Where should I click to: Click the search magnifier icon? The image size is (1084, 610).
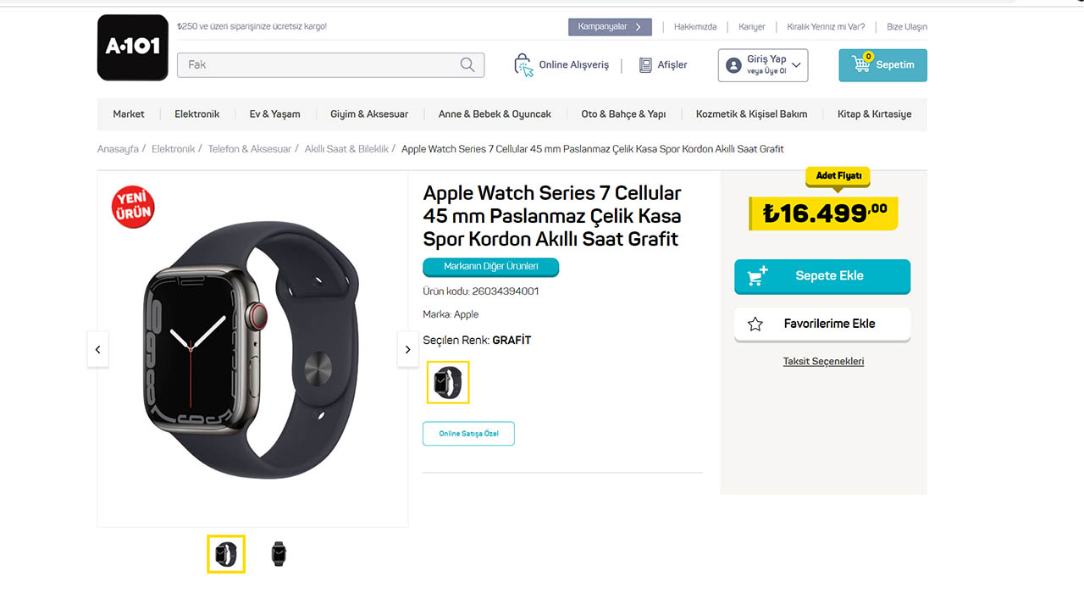466,64
